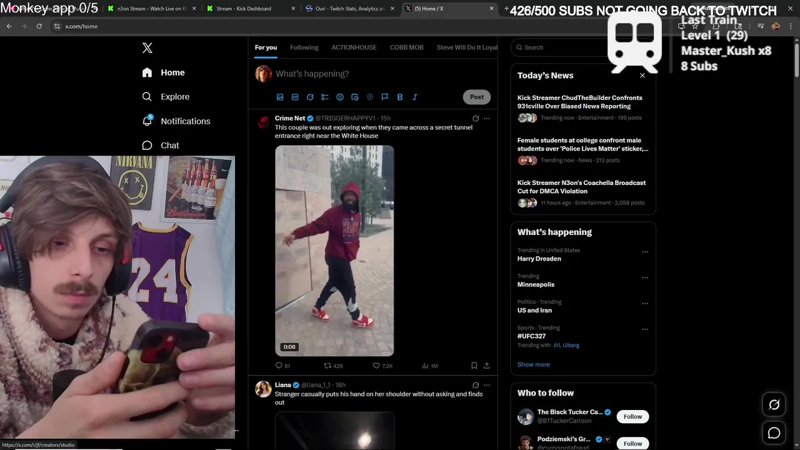Open more options for #UFC327 trend

click(645, 329)
